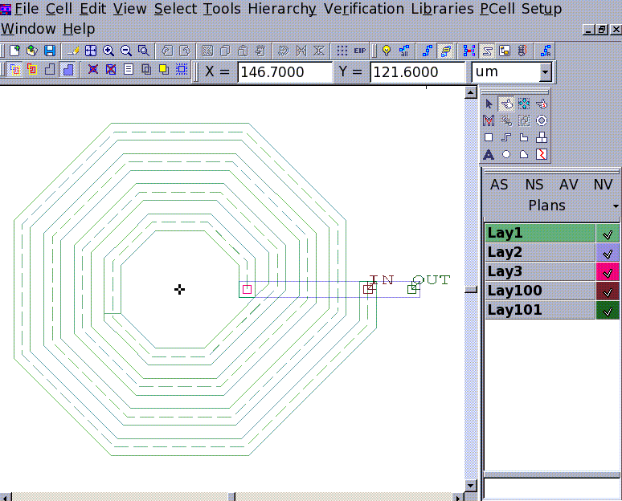This screenshot has width=622, height=501.
Task: Toggle Lay3 visibility checkmark
Action: [608, 272]
